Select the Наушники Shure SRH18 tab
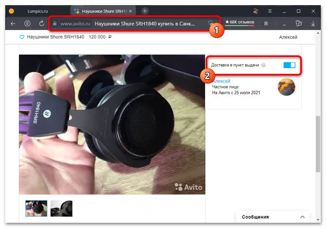 coord(103,11)
